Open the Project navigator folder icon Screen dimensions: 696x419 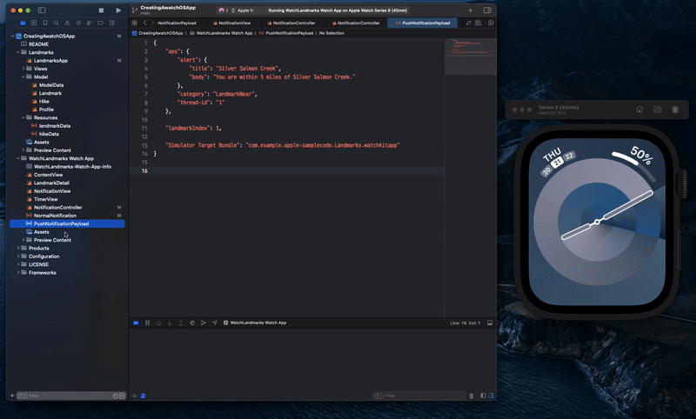[x=23, y=23]
